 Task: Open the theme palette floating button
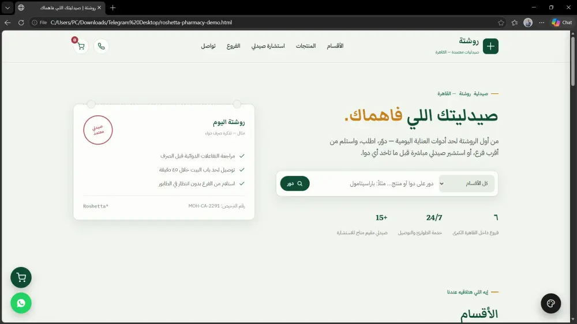pyautogui.click(x=551, y=303)
